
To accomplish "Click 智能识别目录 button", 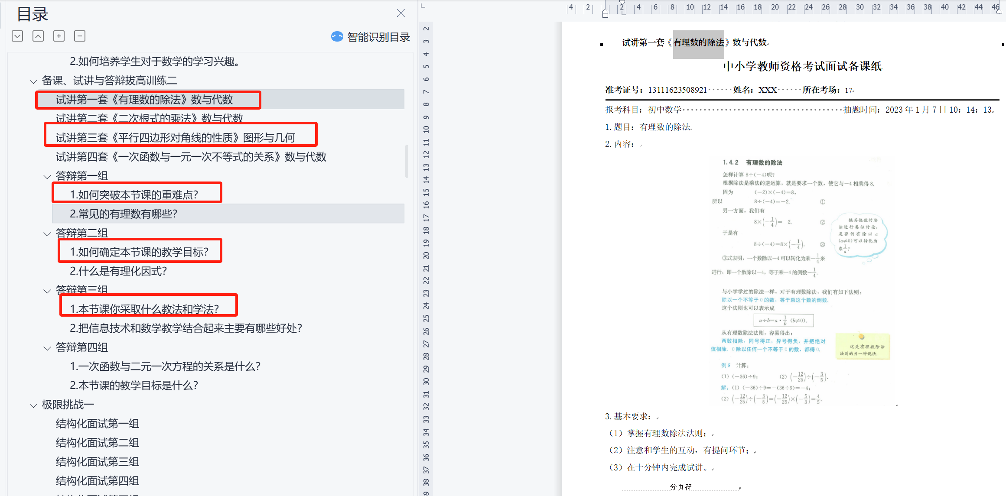I will pos(378,37).
